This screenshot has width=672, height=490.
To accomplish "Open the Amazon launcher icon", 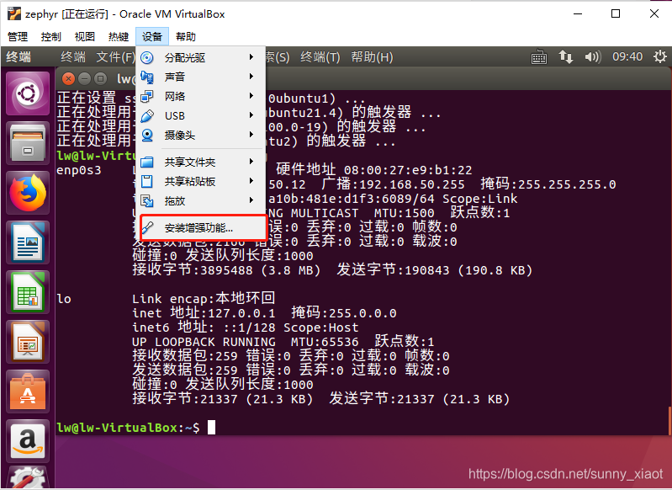I will click(x=28, y=440).
